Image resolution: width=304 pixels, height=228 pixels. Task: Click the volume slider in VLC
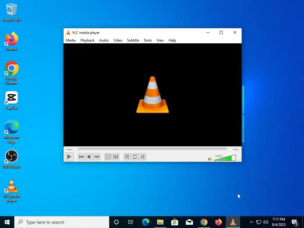[x=225, y=158]
